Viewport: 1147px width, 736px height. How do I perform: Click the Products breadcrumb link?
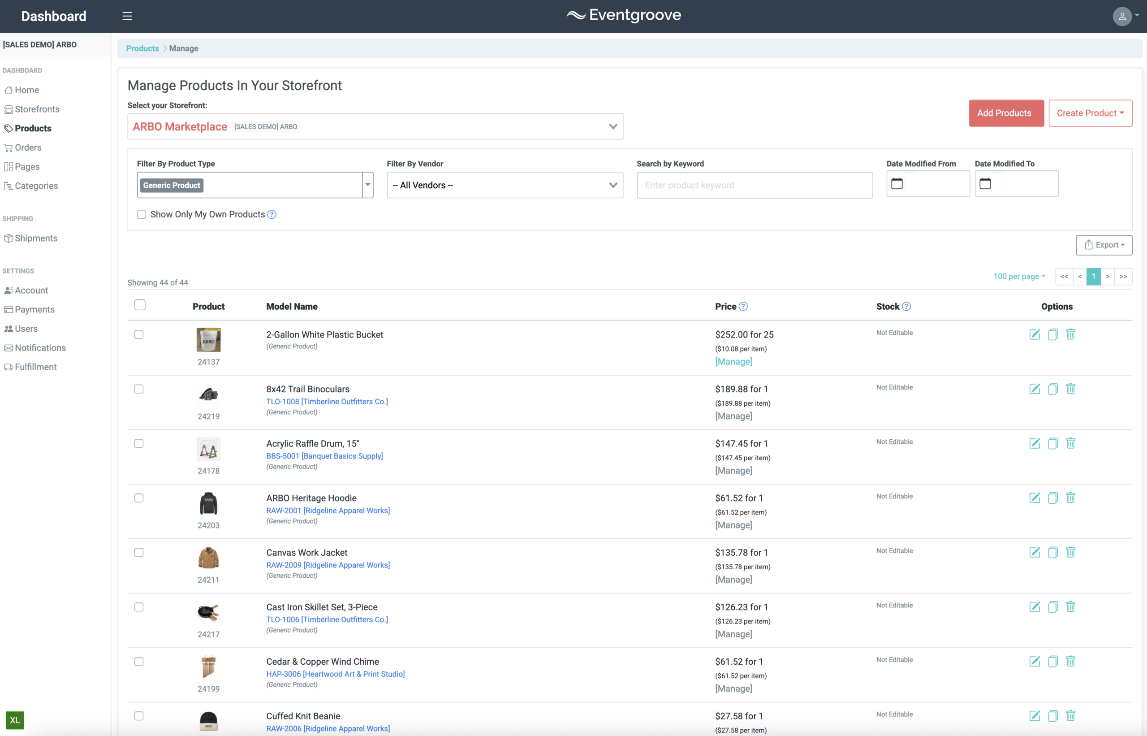142,48
